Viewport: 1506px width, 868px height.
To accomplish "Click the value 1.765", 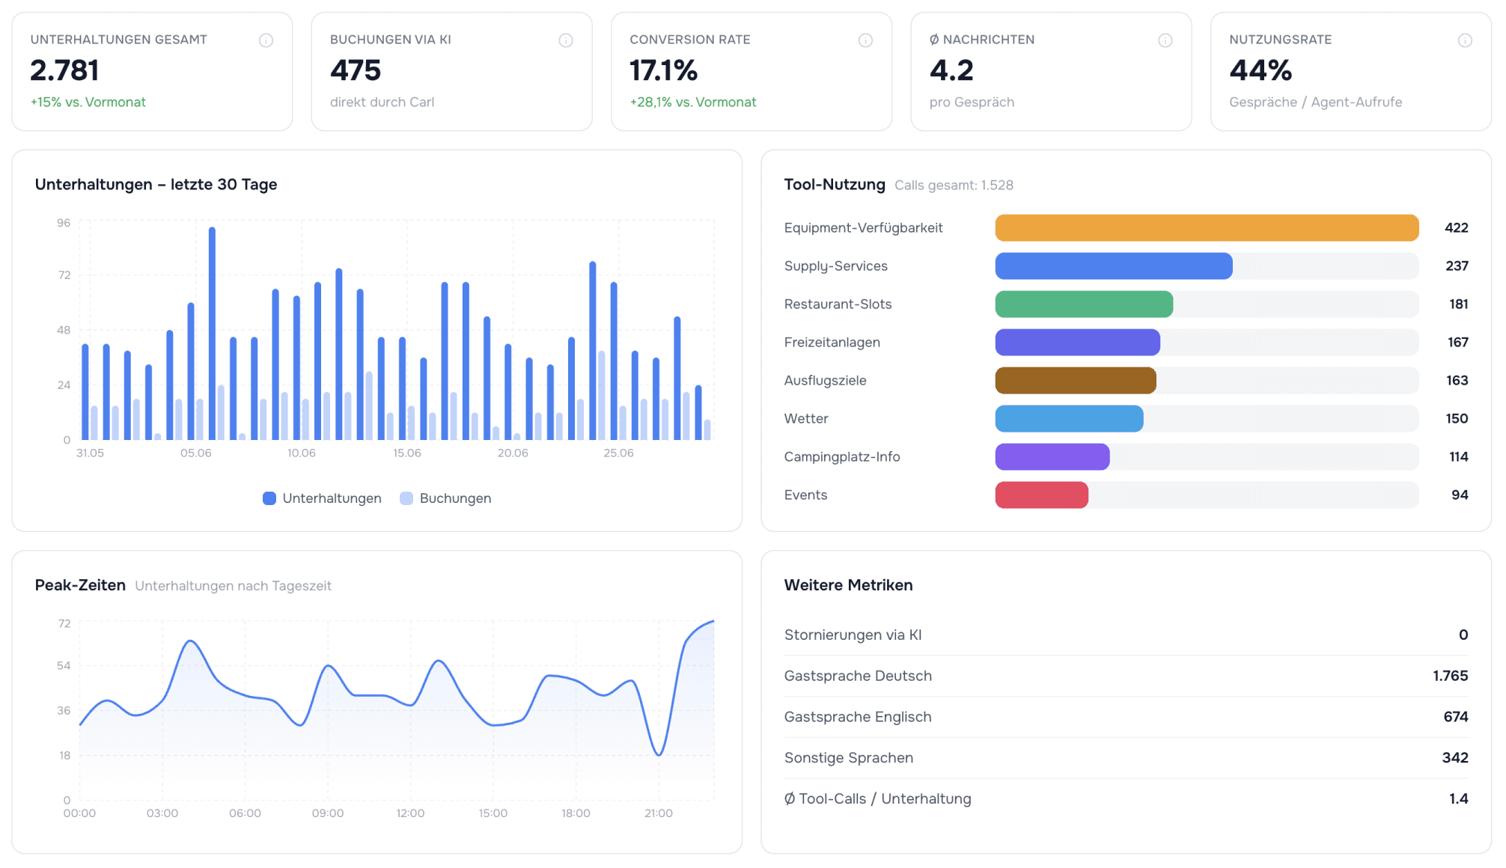I will point(1450,676).
